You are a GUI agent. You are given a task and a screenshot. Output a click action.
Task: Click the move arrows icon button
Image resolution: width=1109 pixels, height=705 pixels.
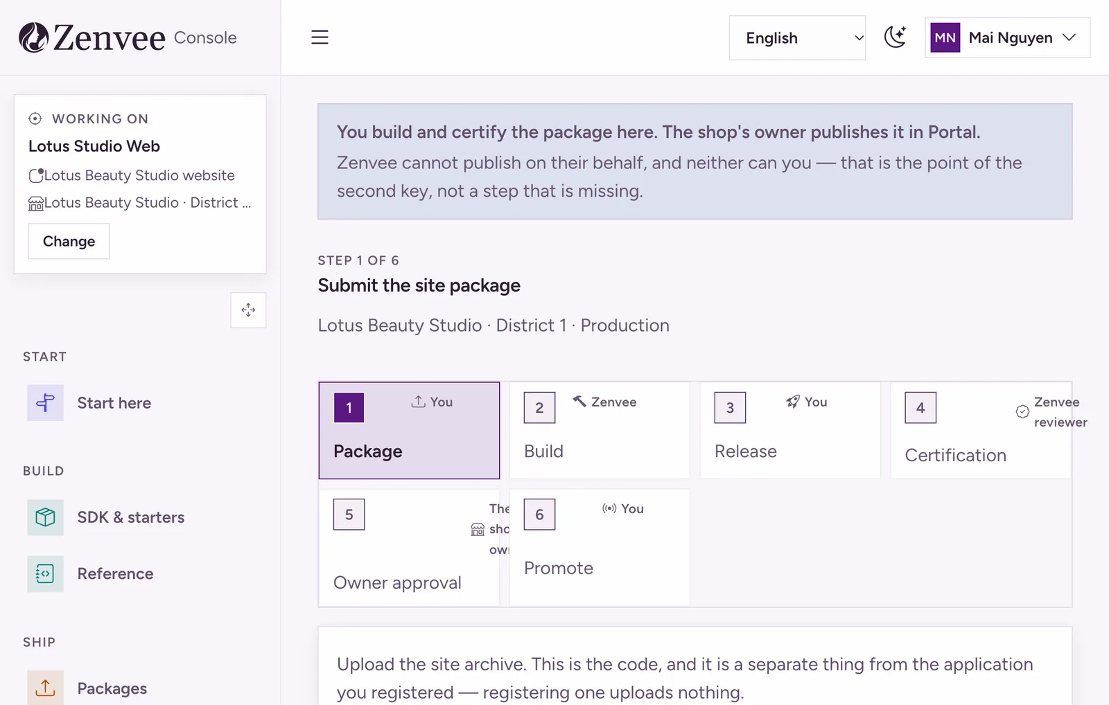coord(248,310)
